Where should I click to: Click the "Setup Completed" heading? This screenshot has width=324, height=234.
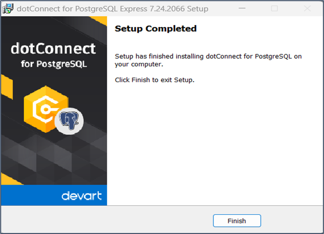(155, 29)
